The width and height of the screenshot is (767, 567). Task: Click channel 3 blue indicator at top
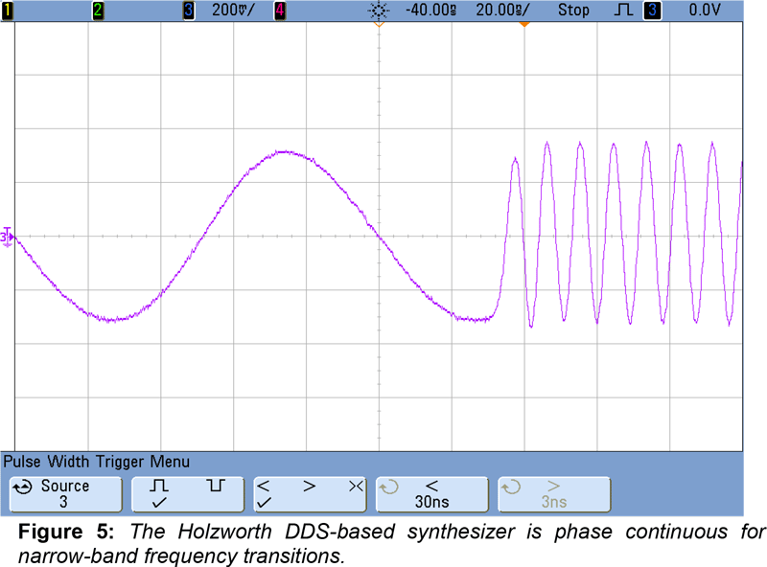(x=188, y=10)
